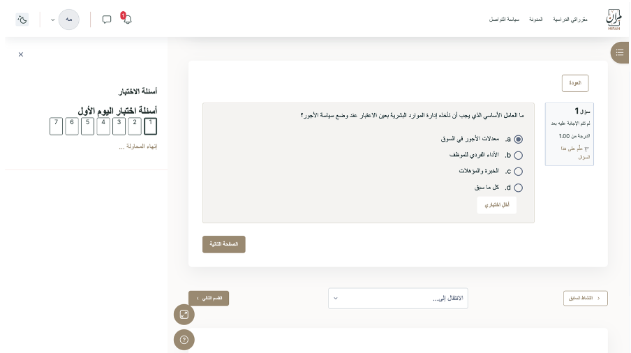Click the إنهاء المحاولة link
631x353 pixels.
(x=138, y=147)
